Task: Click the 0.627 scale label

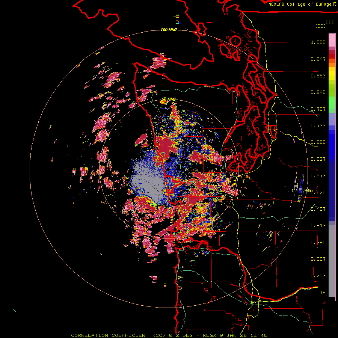Action: click(x=318, y=159)
